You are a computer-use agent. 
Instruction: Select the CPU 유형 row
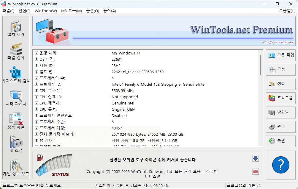click(x=145, y=109)
